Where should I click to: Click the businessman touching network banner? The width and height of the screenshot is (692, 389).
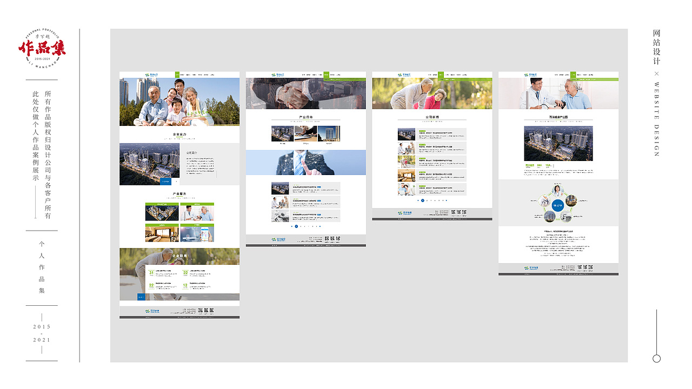(305, 163)
